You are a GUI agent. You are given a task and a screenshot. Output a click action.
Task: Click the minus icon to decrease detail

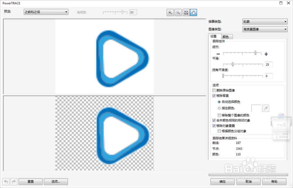218,54
